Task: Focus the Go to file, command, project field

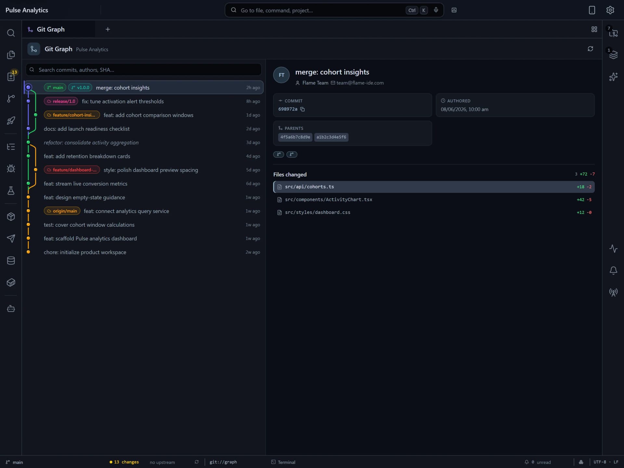Action: point(334,10)
